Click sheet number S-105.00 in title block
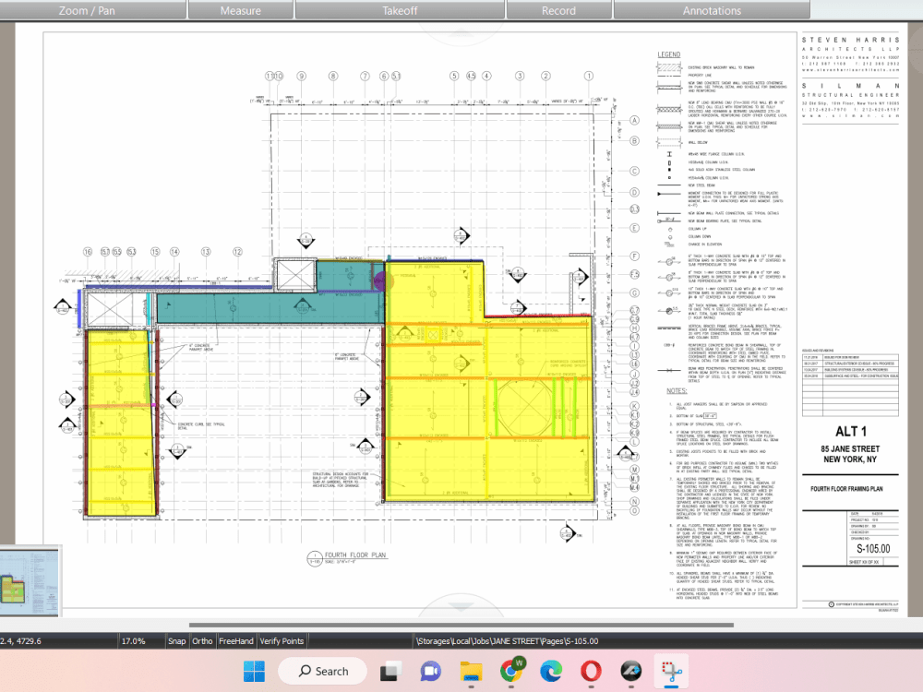 click(873, 548)
